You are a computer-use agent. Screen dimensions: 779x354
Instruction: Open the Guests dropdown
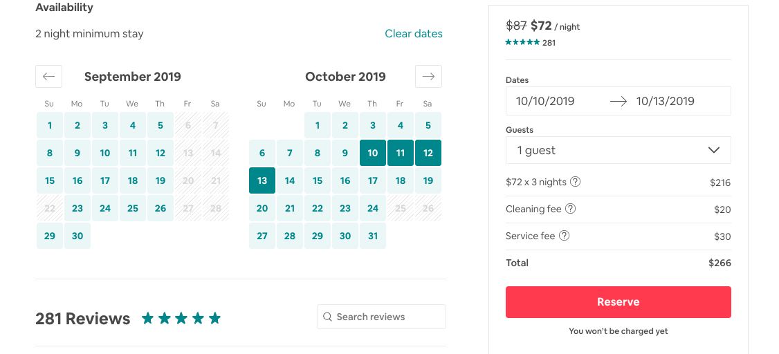pos(618,150)
